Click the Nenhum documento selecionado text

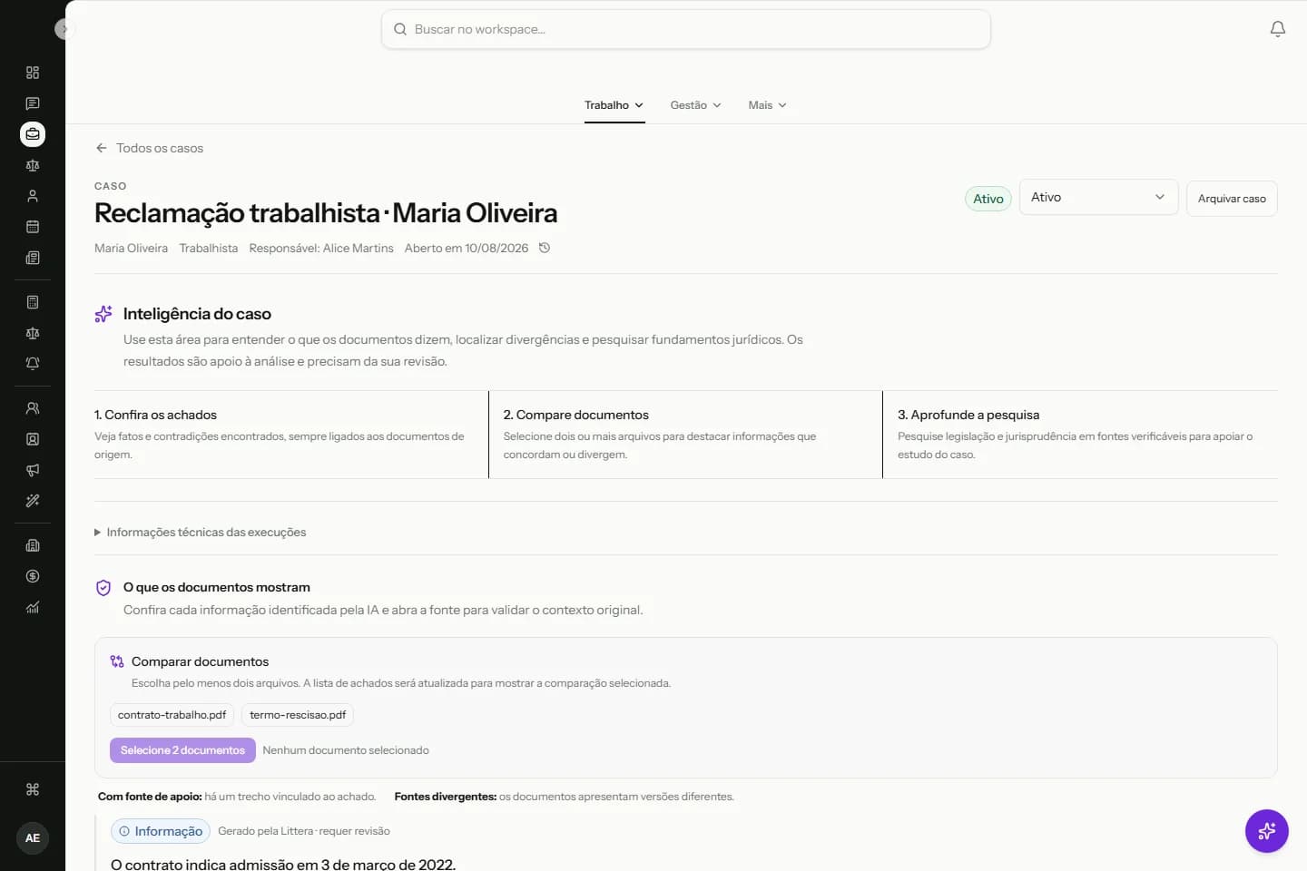[x=346, y=750]
